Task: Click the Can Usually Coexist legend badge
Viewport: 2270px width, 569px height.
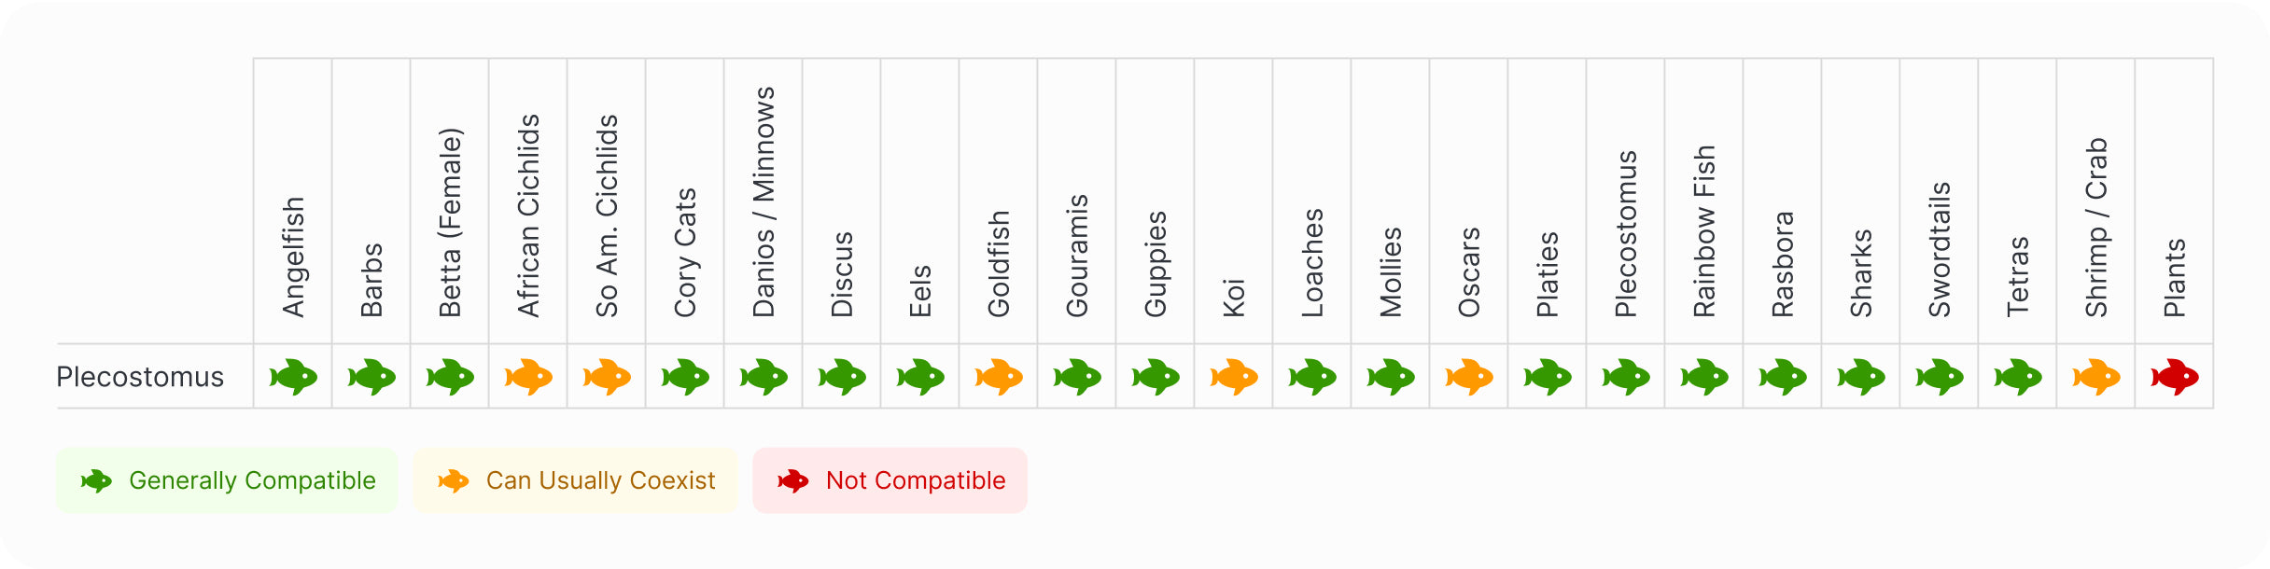Action: [x=575, y=480]
